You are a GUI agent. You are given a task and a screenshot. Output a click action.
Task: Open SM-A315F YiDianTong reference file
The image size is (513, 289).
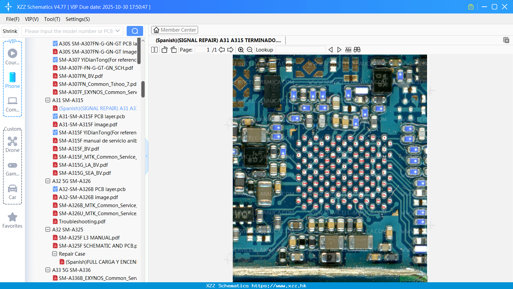click(x=95, y=132)
